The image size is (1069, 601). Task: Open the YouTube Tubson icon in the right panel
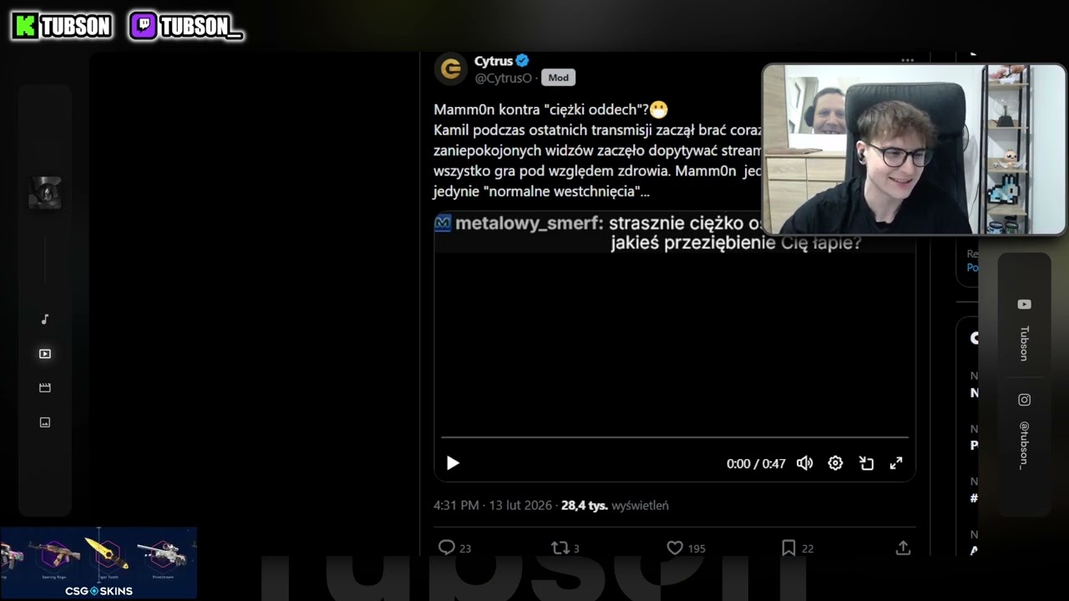click(1024, 305)
